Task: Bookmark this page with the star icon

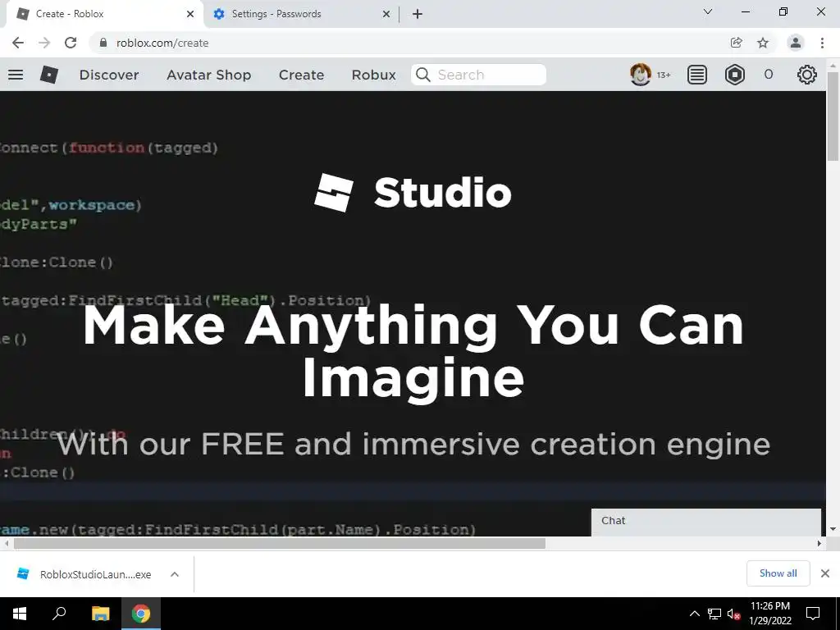Action: coord(763,43)
